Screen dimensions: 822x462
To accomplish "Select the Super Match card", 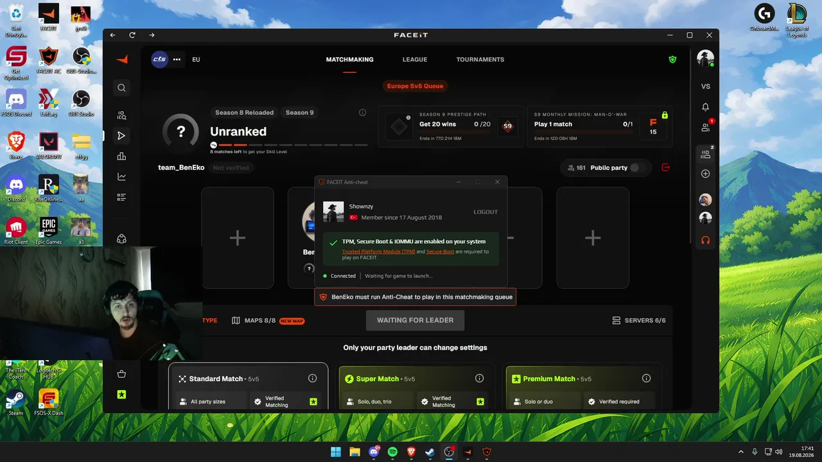I will point(416,386).
